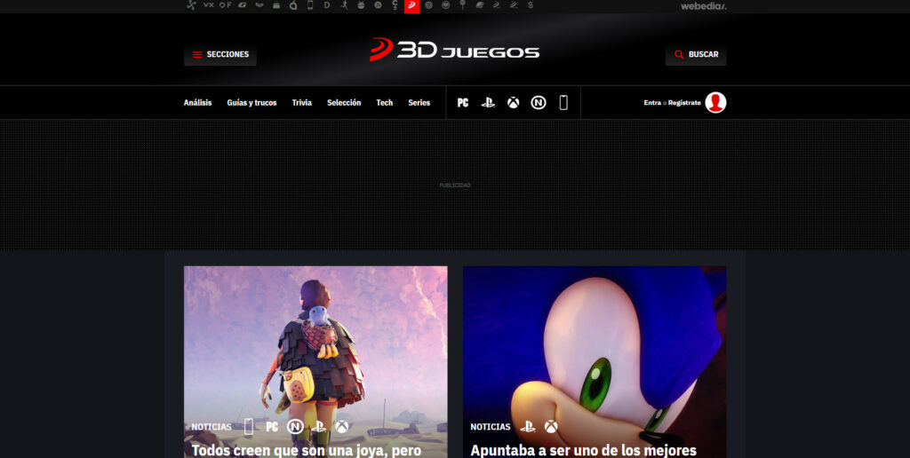Open Guías y trucos section
910x458 pixels.
coord(251,103)
